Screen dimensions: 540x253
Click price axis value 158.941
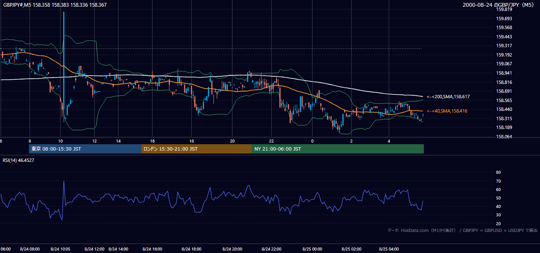coord(504,73)
